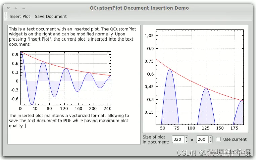
Task: Focus the height field showing 200
Action: [x=202, y=139]
